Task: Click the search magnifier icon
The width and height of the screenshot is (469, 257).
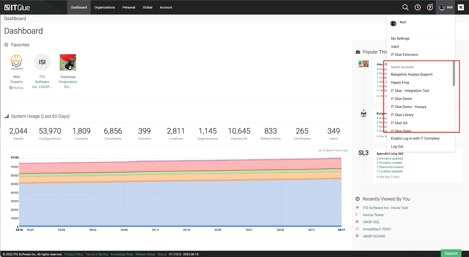Action: tap(405, 7)
